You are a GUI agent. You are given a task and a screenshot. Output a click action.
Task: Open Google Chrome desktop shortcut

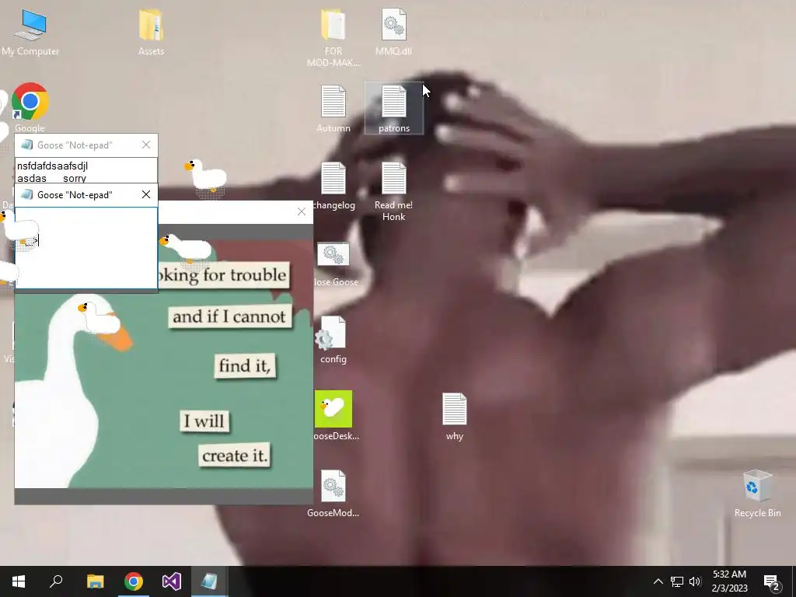[x=30, y=107]
